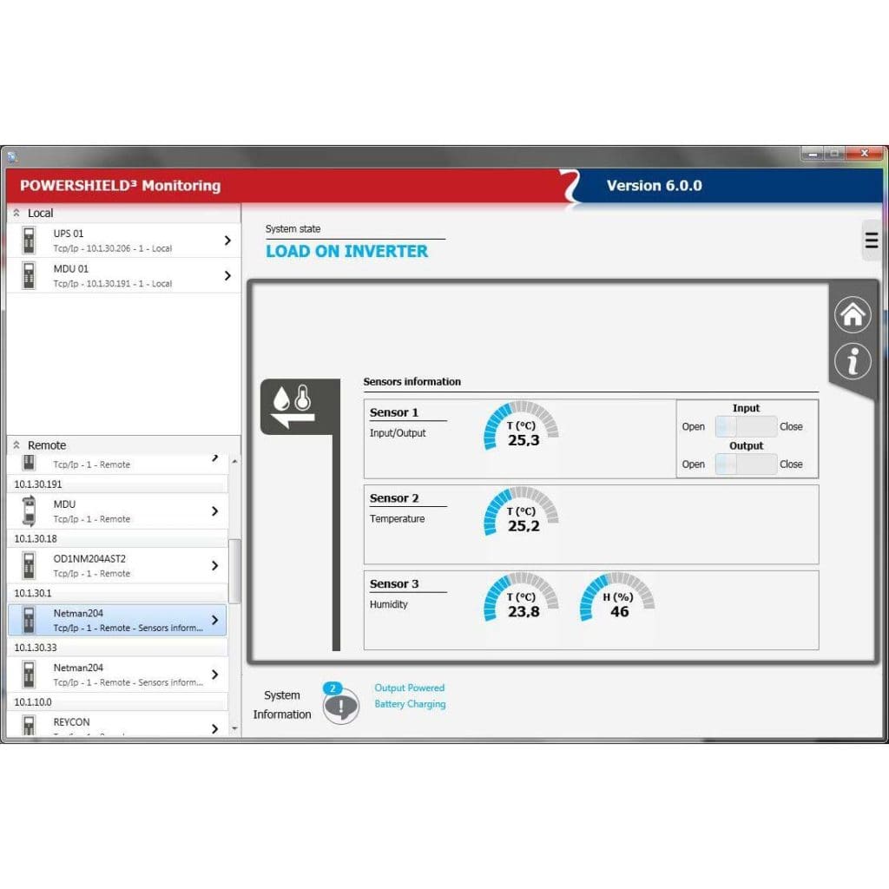Click the MDU 01 device icon
889x889 pixels.
pyautogui.click(x=29, y=275)
